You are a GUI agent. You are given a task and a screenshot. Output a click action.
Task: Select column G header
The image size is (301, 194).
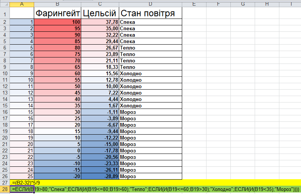243,5
